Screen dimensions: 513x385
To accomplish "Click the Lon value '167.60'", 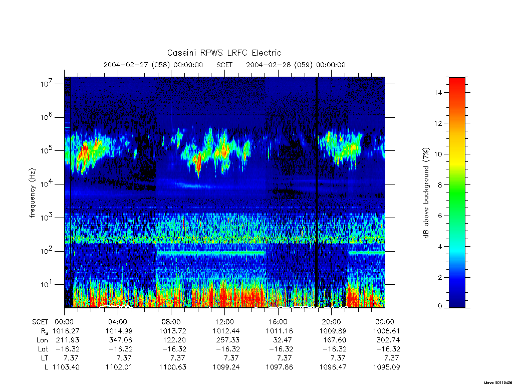I will [x=335, y=340].
